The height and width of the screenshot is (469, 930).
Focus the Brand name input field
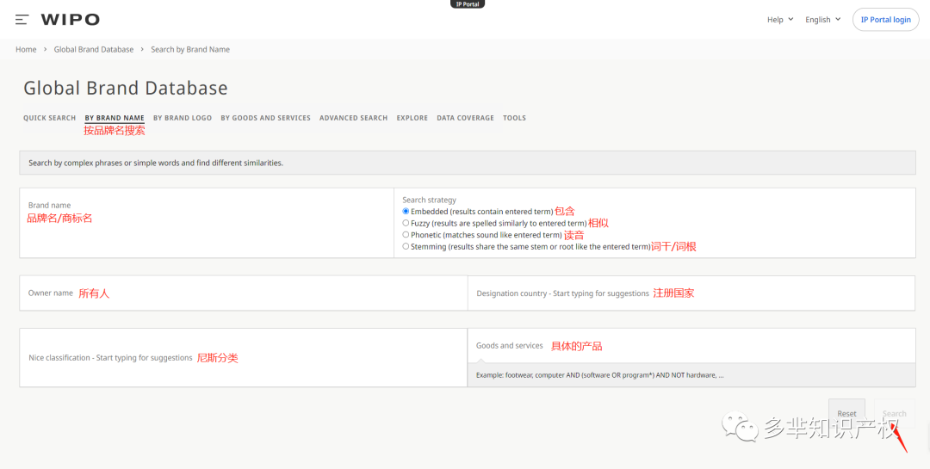tap(207, 223)
